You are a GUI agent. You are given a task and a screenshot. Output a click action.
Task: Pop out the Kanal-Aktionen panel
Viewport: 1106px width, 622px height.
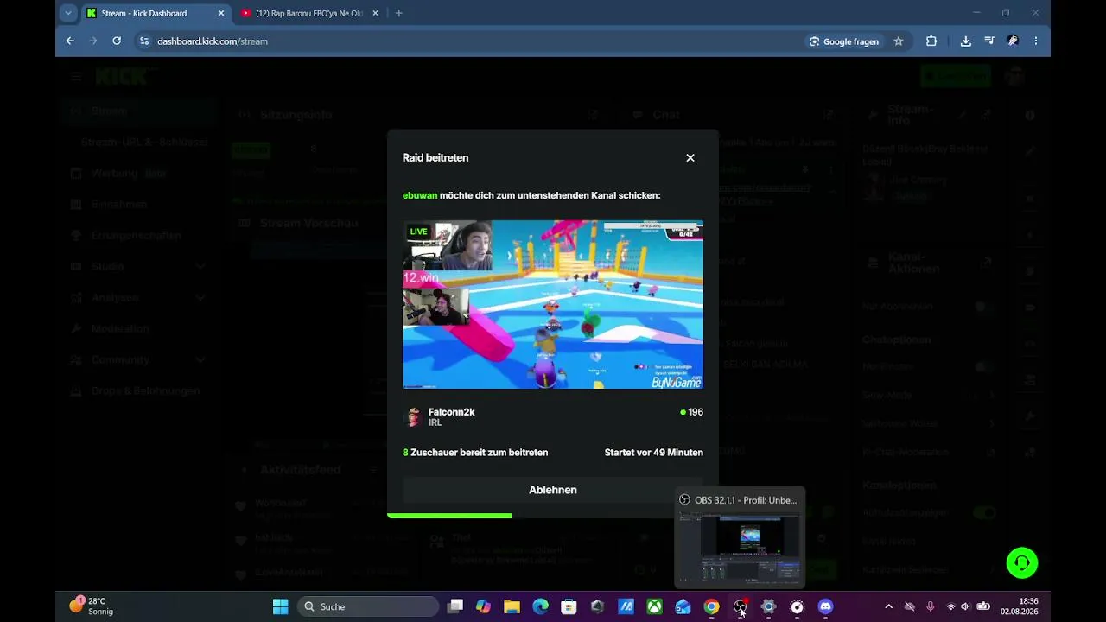coord(987,263)
